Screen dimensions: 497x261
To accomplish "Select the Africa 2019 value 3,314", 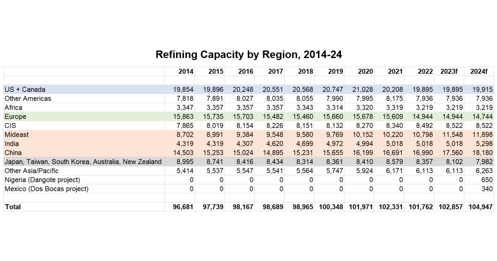I will pyautogui.click(x=335, y=108).
